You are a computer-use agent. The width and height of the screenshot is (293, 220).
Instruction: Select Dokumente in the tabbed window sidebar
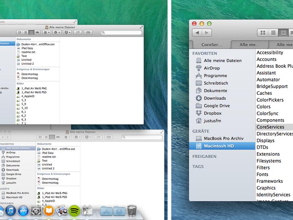[x=222, y=91]
